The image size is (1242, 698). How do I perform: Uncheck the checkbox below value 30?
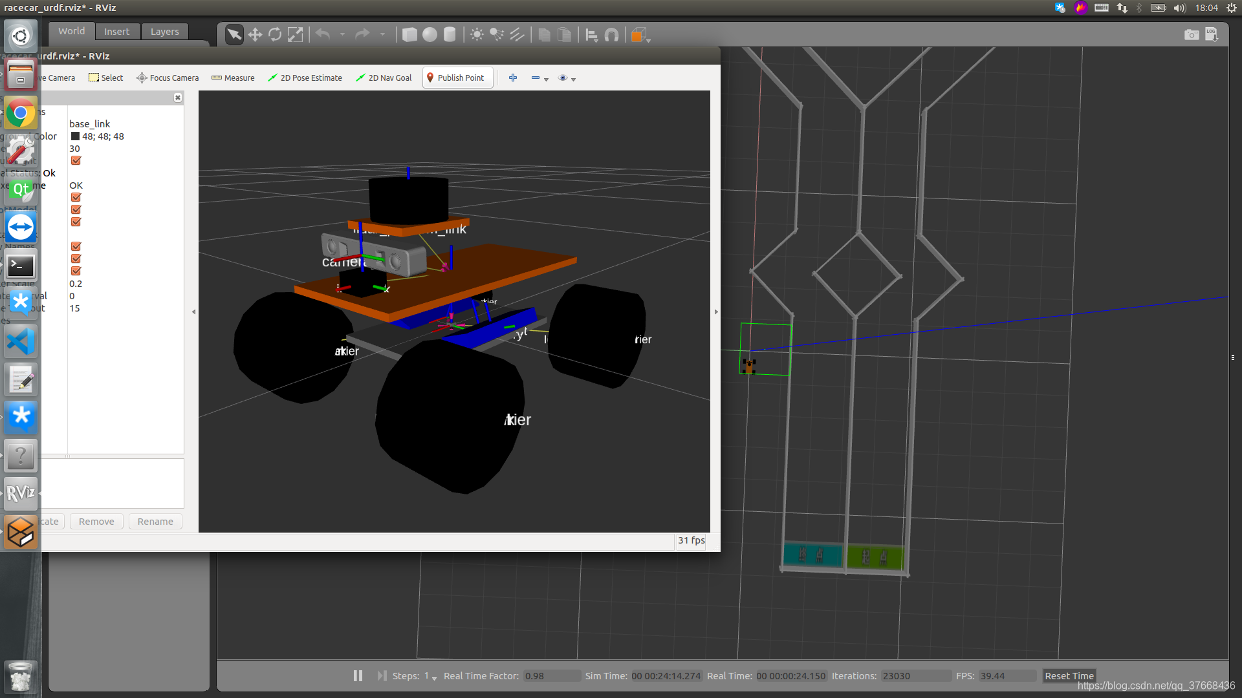76,161
